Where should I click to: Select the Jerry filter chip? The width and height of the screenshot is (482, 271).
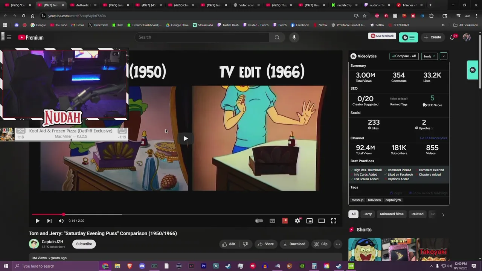[368, 214]
